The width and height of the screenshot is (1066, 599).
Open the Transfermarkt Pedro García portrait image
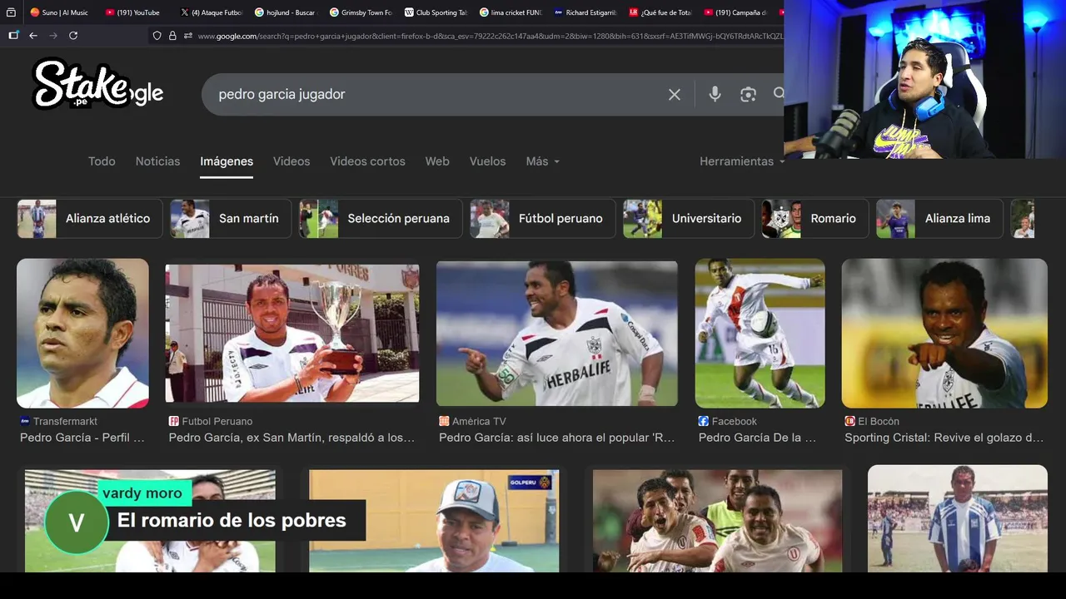click(x=82, y=333)
